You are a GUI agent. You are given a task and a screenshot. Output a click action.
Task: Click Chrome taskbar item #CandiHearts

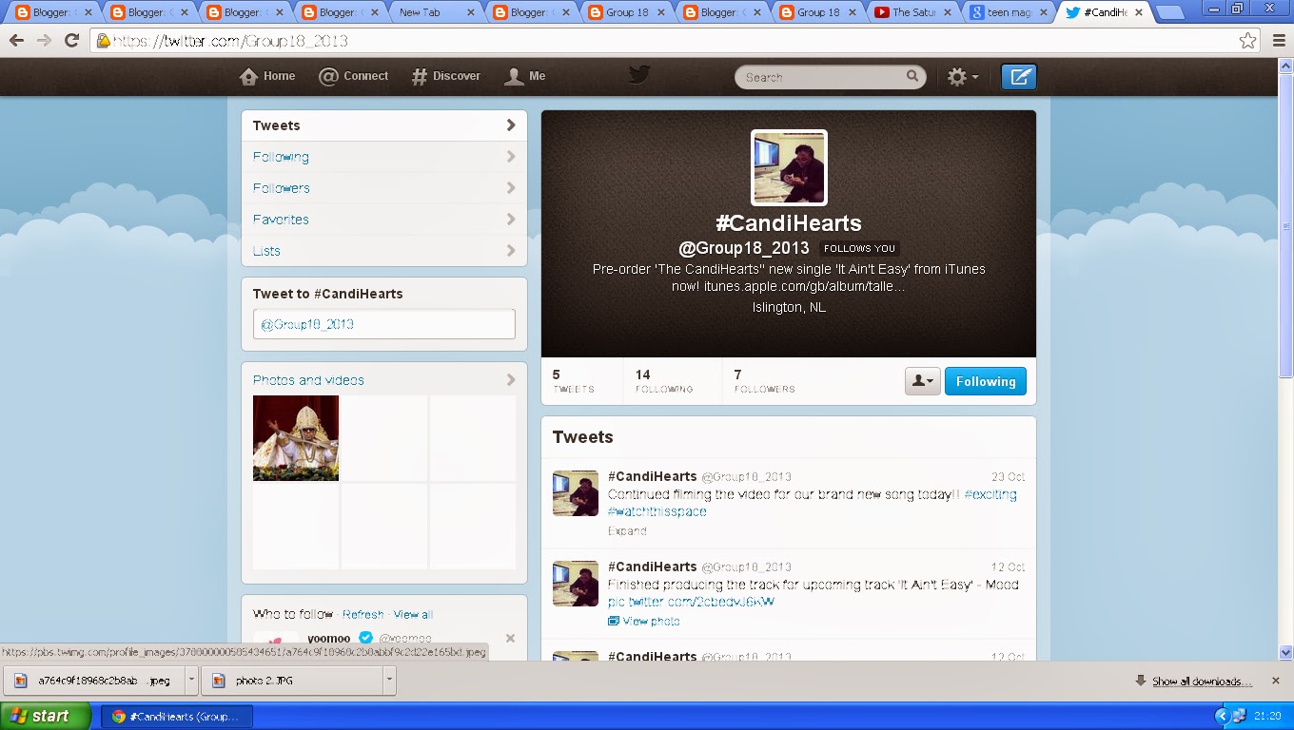point(177,716)
